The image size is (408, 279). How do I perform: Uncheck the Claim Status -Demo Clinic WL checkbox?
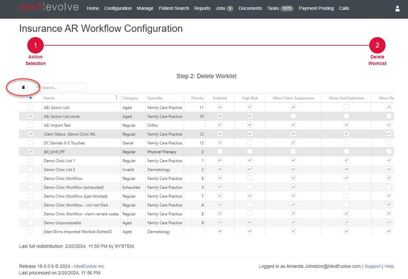(x=30, y=134)
